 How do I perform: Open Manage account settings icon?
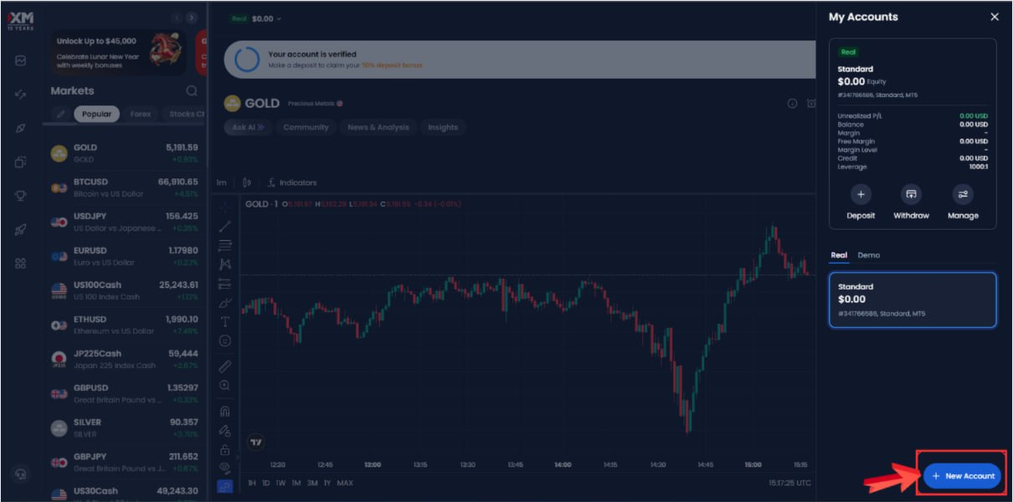point(963,195)
